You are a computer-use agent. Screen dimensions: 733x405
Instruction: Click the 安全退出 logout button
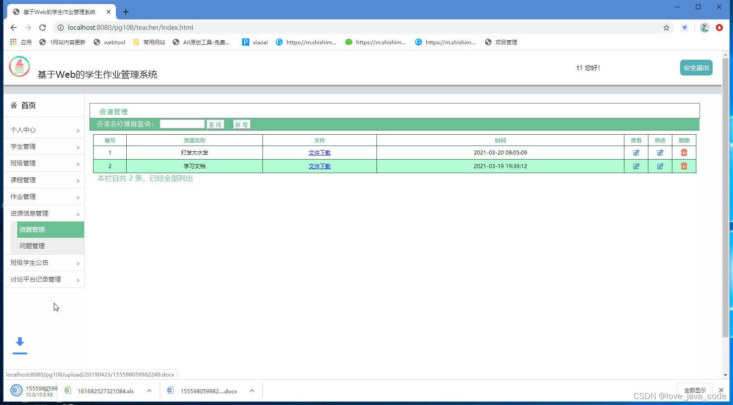(696, 68)
